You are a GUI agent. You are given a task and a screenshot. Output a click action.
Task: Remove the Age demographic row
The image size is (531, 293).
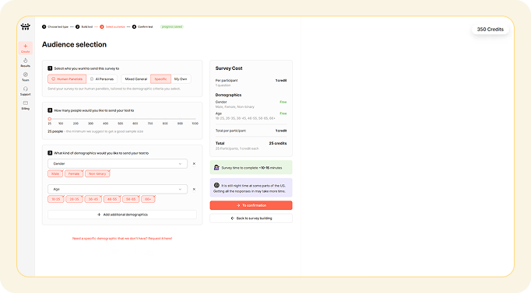pos(194,190)
